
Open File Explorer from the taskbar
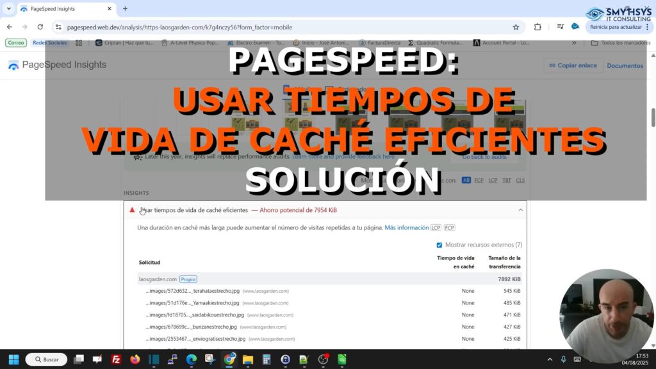point(248,359)
